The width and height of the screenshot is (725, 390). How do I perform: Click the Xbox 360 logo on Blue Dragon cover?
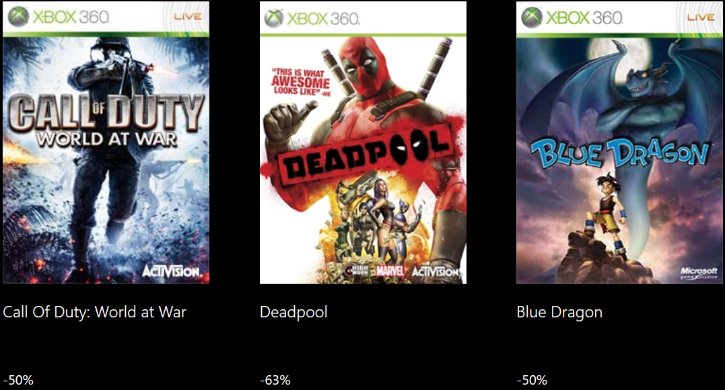572,17
